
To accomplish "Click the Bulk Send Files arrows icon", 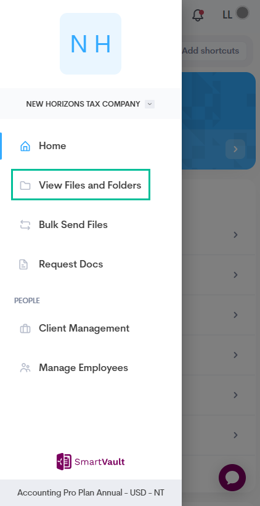I will pos(25,225).
